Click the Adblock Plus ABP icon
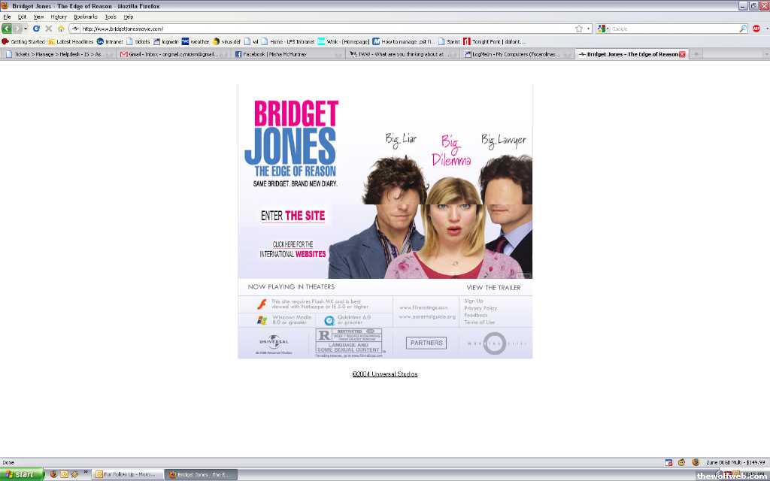The image size is (770, 481). coord(756,29)
